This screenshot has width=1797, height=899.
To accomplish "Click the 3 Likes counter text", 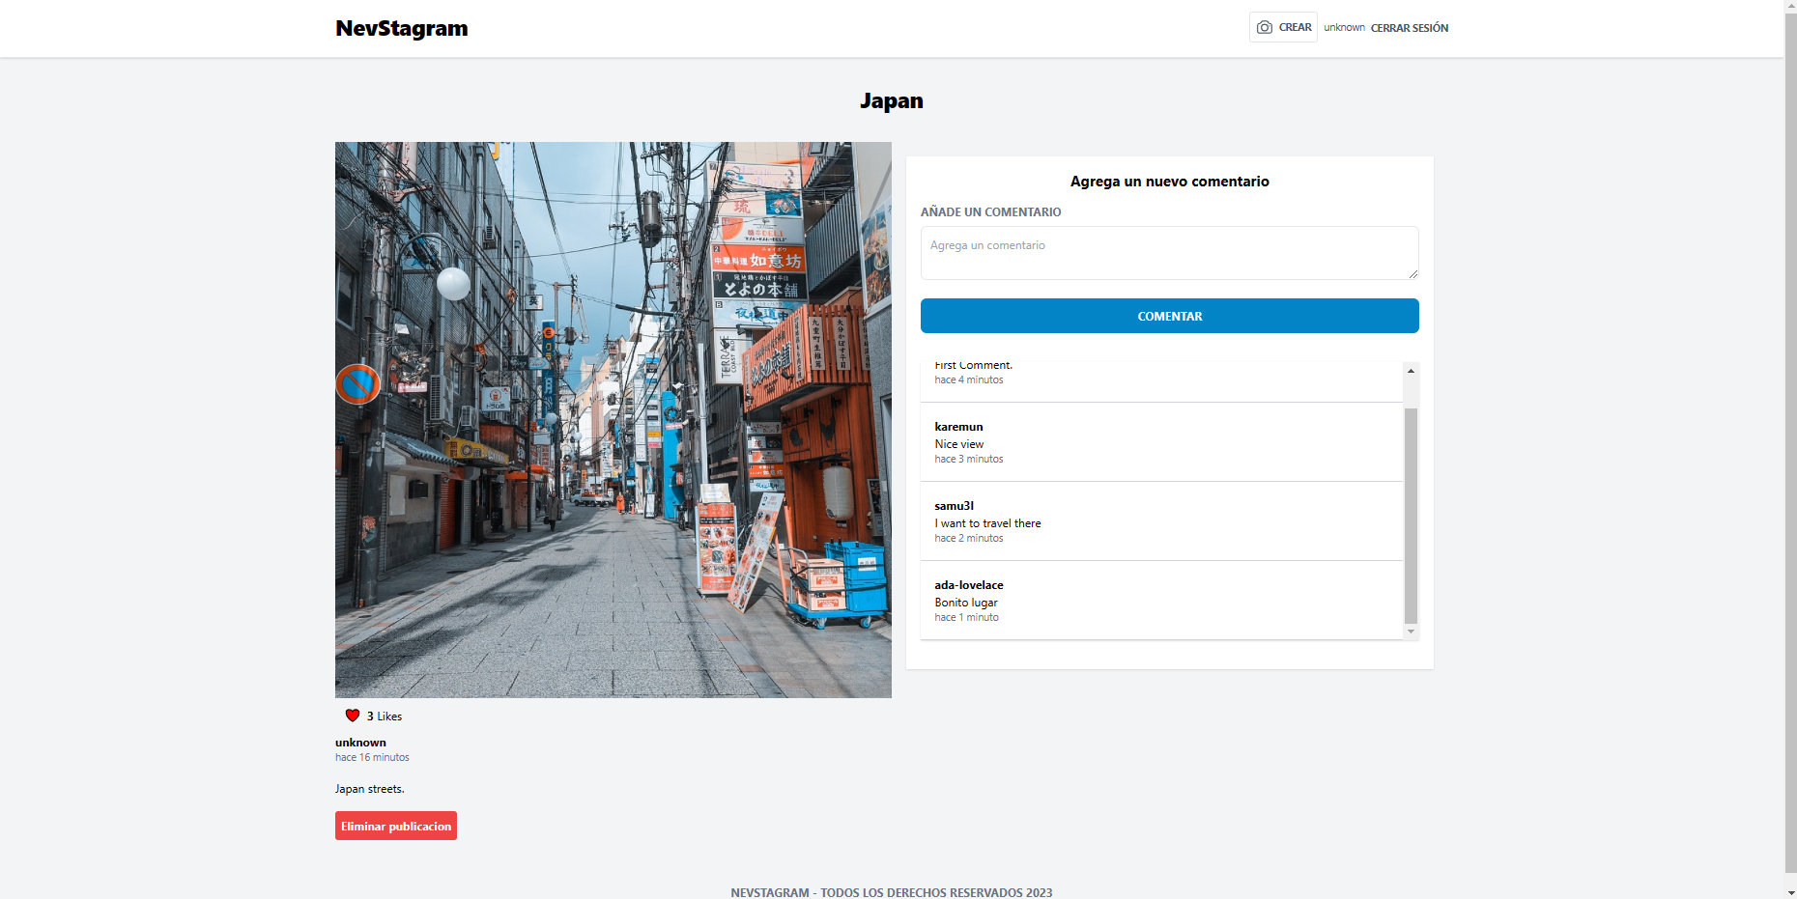I will tap(383, 716).
